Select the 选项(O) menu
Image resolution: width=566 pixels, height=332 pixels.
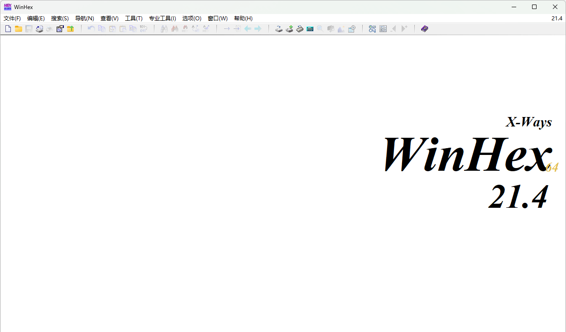point(192,19)
